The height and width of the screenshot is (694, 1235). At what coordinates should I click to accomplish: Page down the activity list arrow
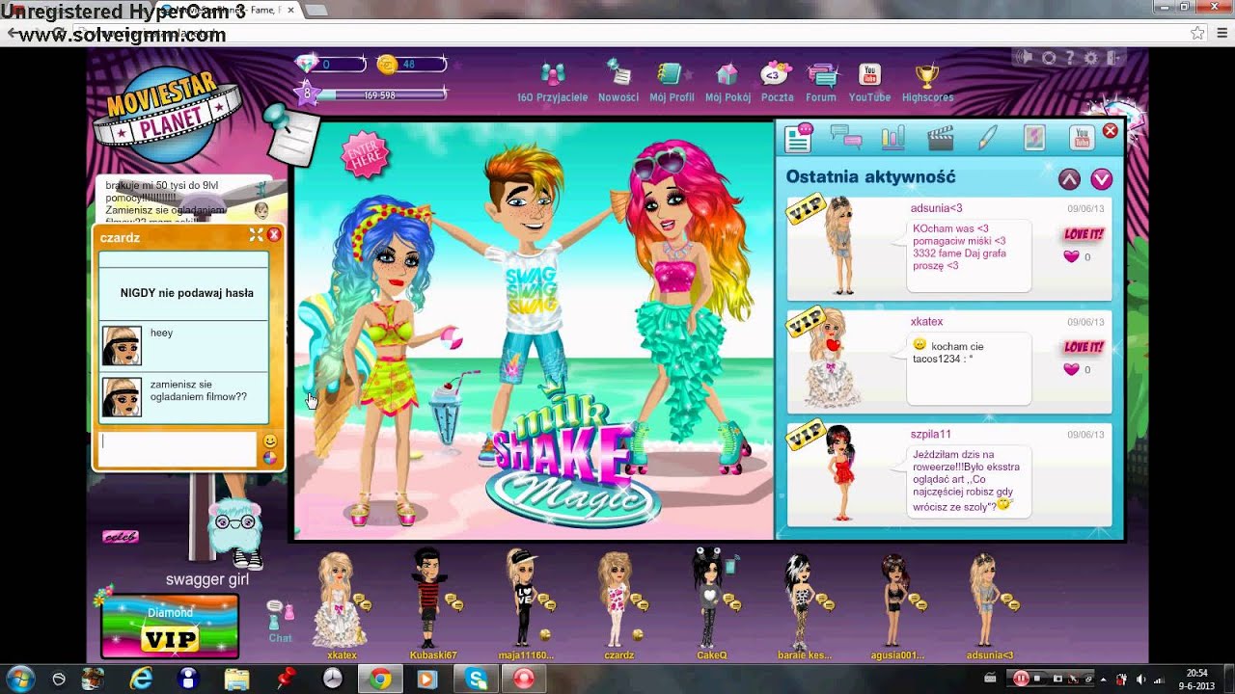point(1102,178)
